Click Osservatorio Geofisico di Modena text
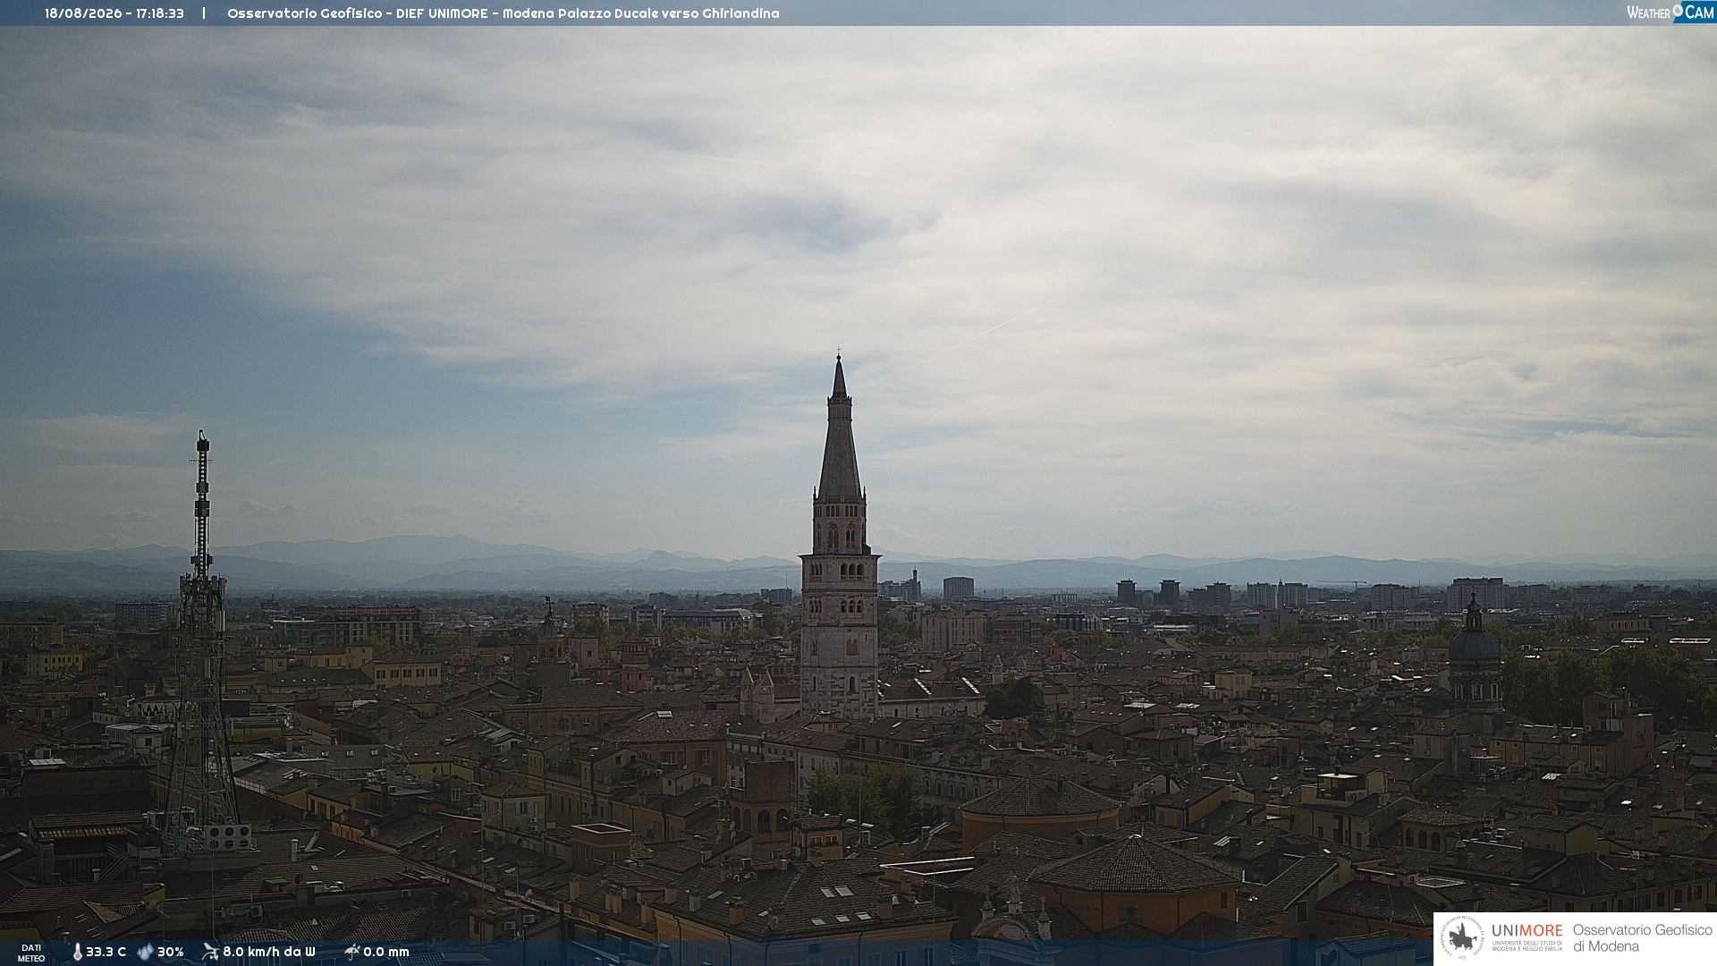 point(1643,938)
